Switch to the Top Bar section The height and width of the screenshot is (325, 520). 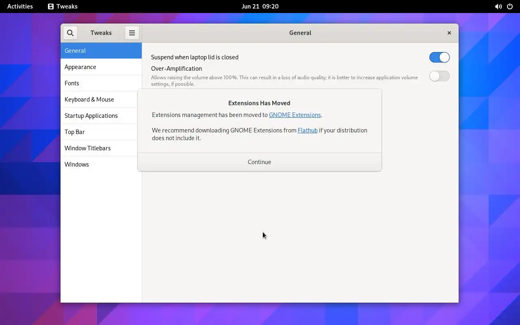pos(101,132)
